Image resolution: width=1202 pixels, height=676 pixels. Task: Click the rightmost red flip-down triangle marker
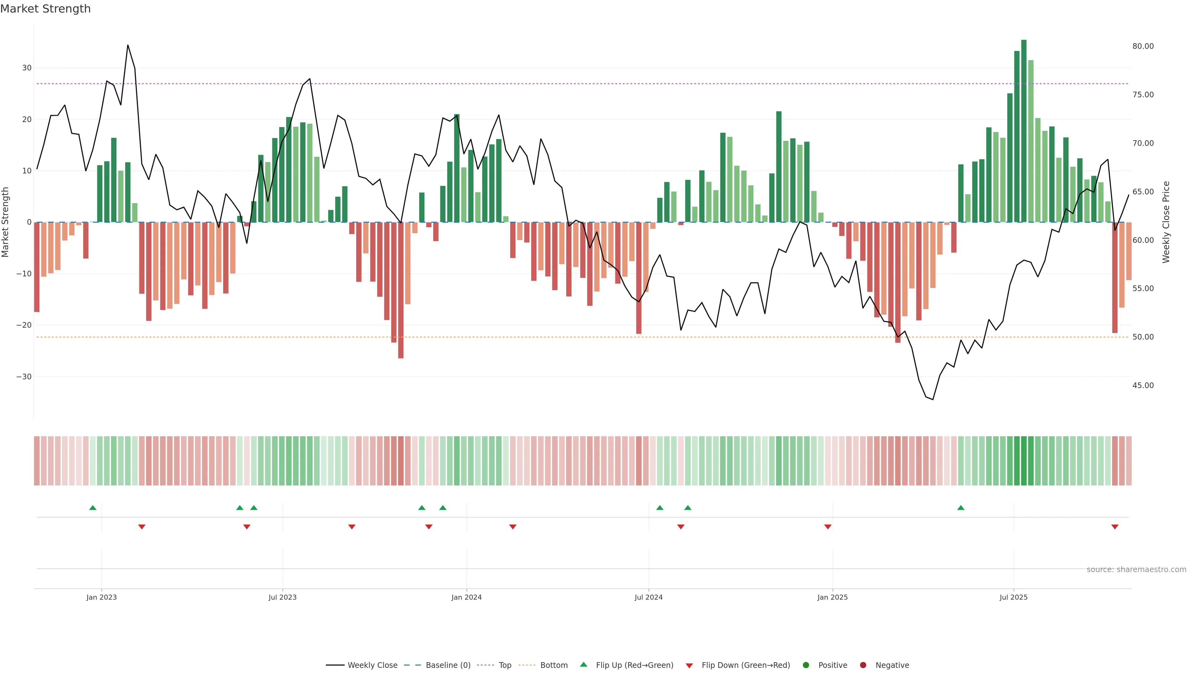click(1115, 527)
